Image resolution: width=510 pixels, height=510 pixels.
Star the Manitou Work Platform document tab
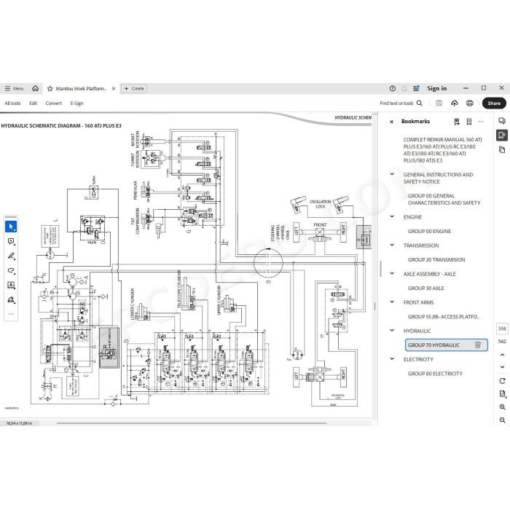tap(50, 88)
